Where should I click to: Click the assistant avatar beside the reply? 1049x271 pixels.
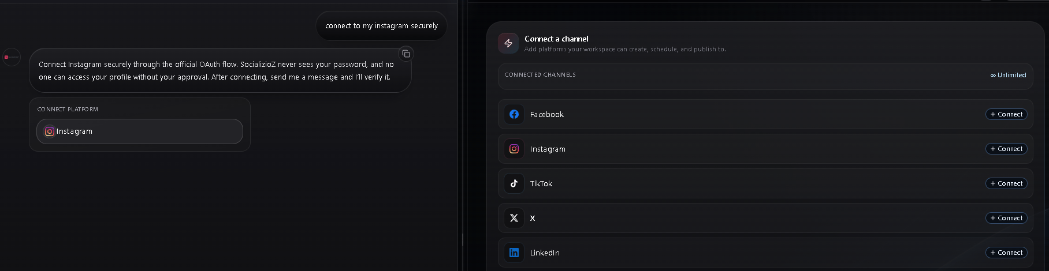point(12,57)
